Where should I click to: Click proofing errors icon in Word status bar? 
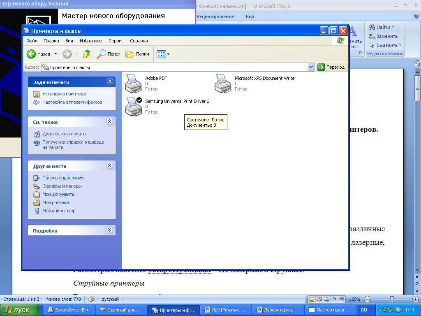[x=92, y=299]
